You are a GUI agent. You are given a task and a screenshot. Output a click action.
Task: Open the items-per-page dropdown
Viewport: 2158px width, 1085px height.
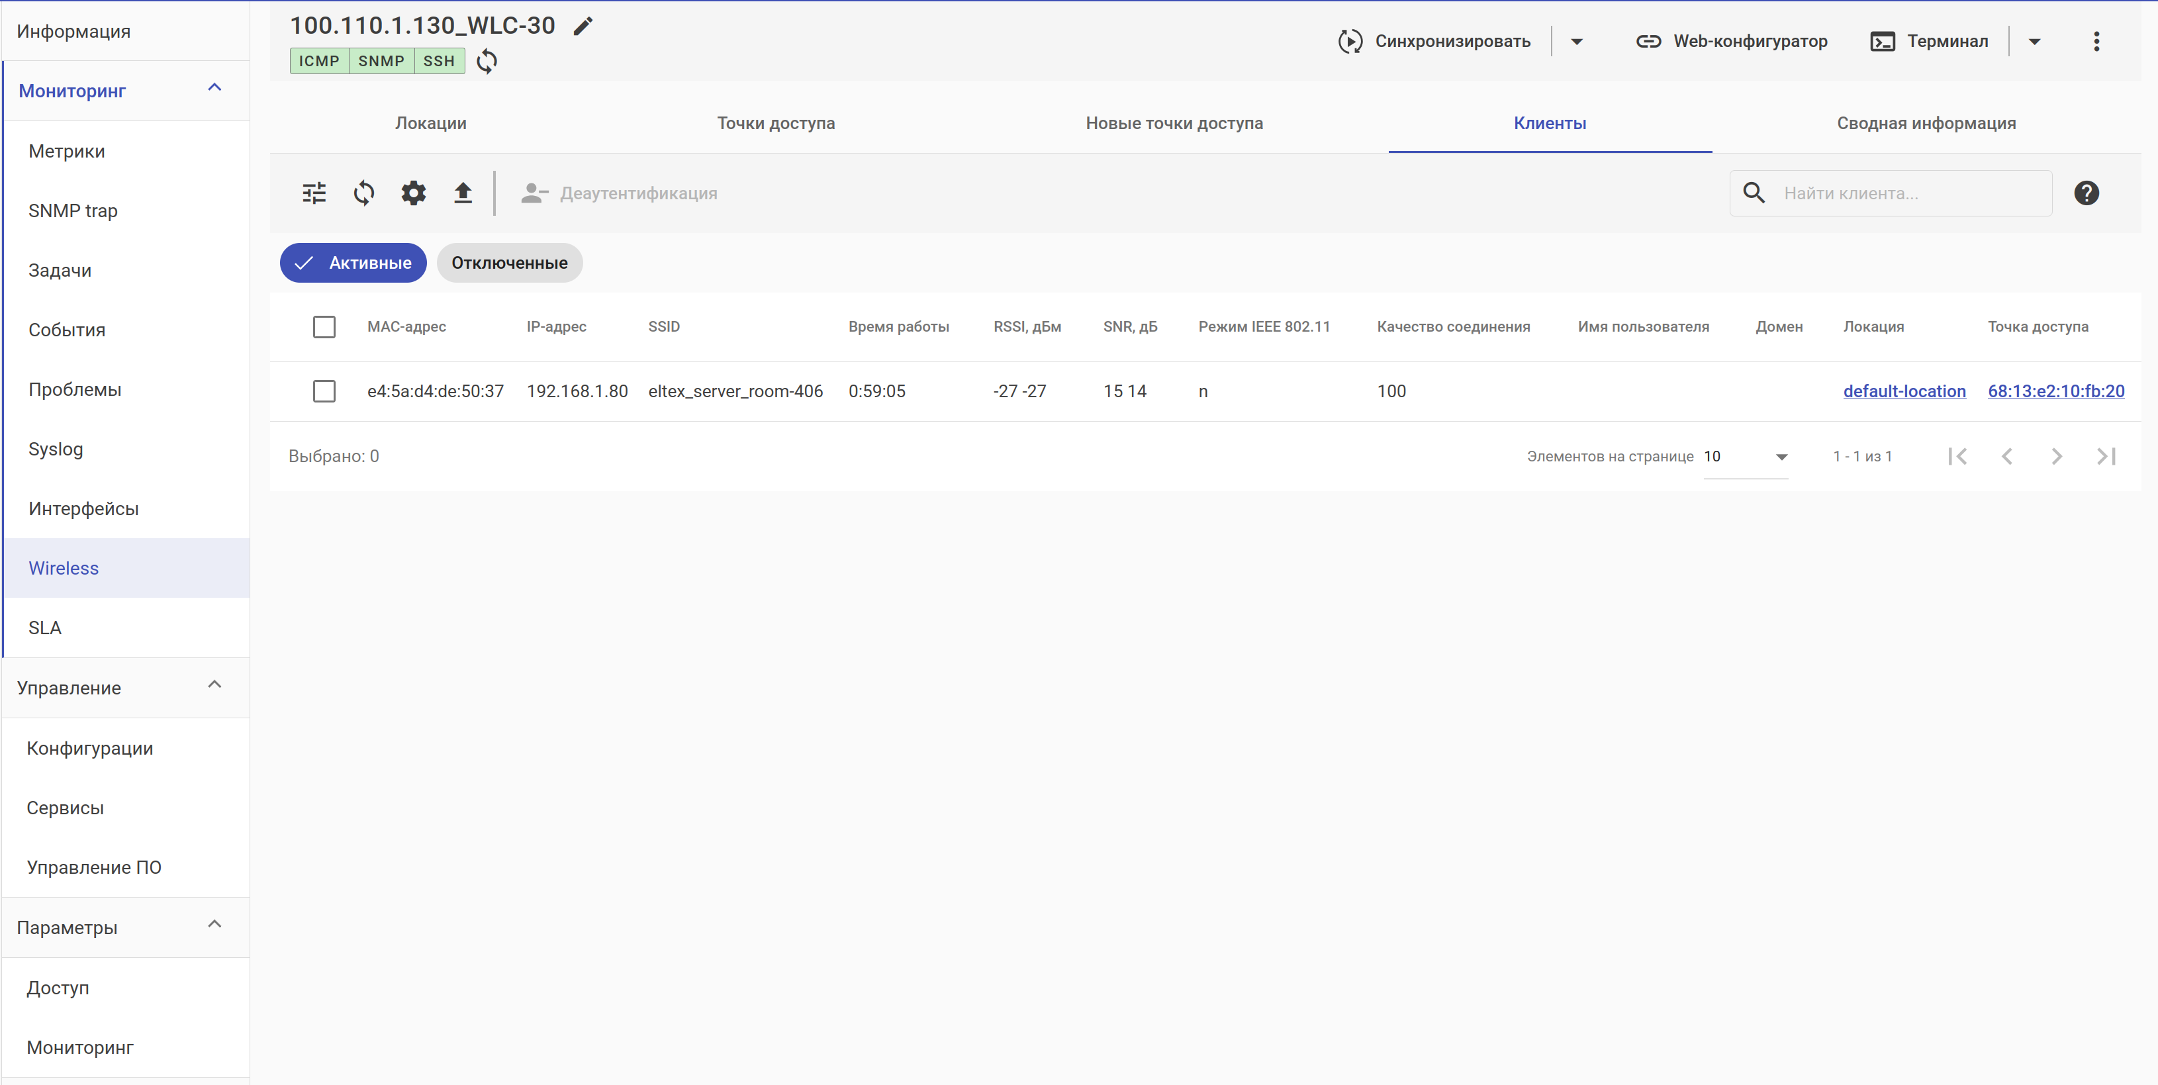tap(1746, 457)
